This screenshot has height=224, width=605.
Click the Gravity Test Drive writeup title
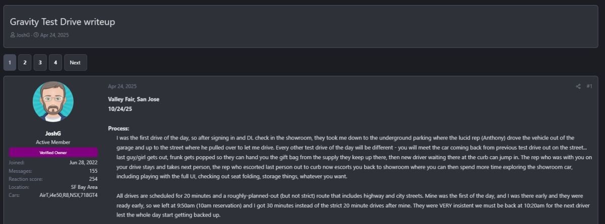click(x=63, y=22)
